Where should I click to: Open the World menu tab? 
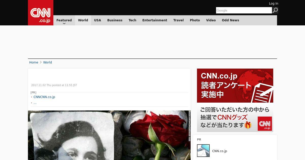[83, 20]
